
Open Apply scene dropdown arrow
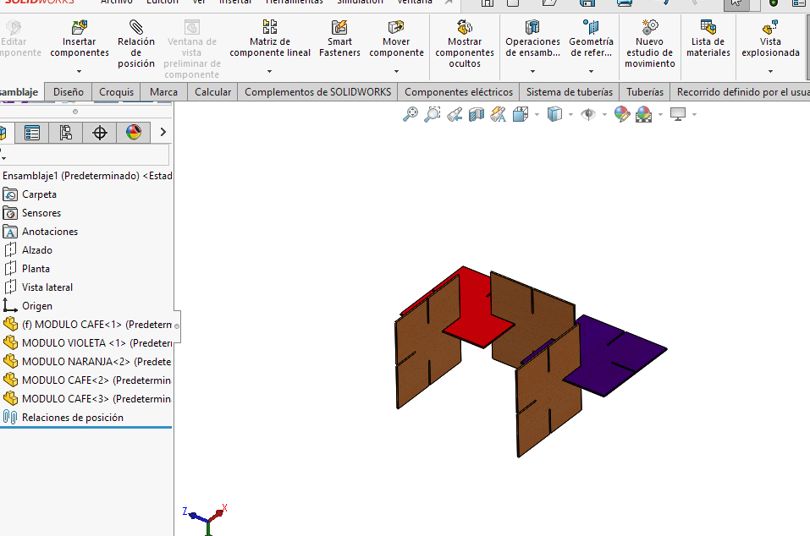660,114
